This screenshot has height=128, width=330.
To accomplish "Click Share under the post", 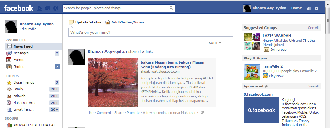I will pos(119,113).
